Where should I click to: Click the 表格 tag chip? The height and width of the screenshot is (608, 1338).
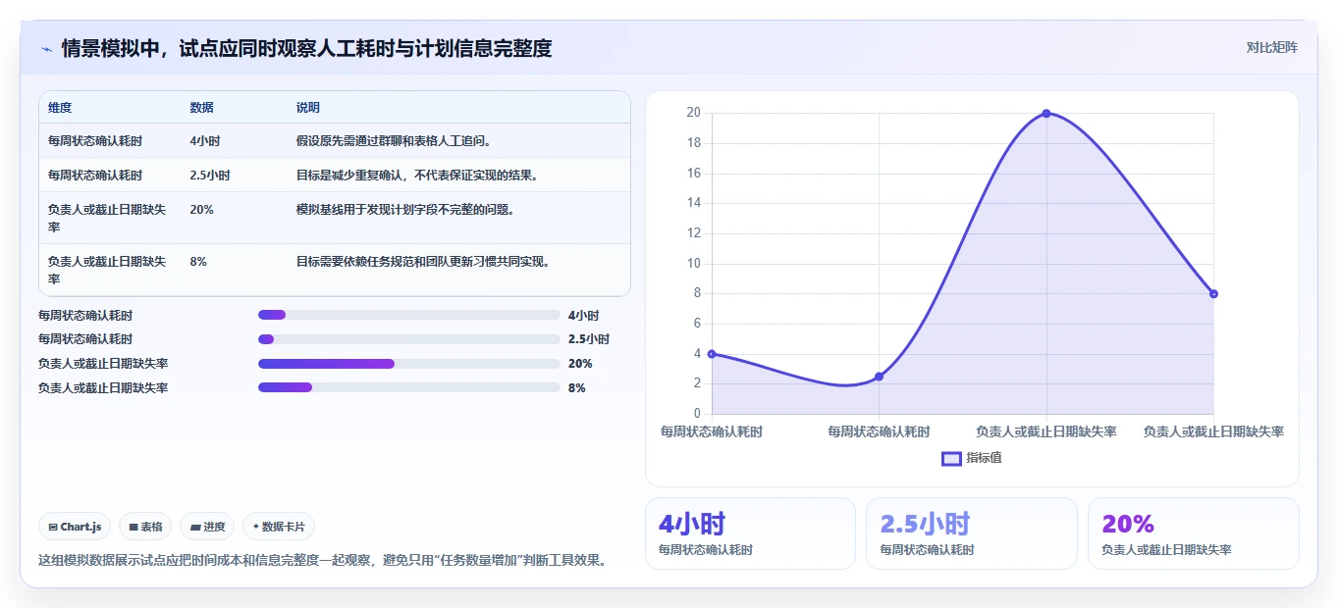[x=145, y=527]
